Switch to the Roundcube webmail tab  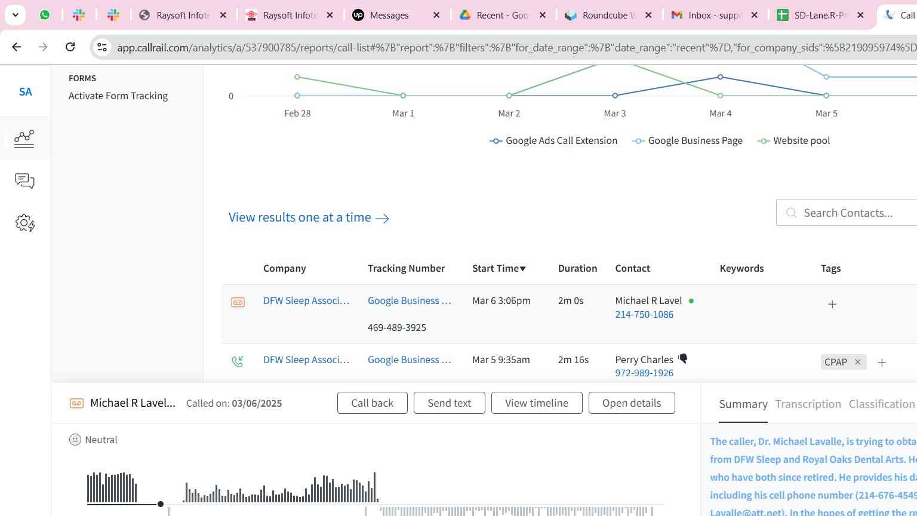pyautogui.click(x=602, y=15)
